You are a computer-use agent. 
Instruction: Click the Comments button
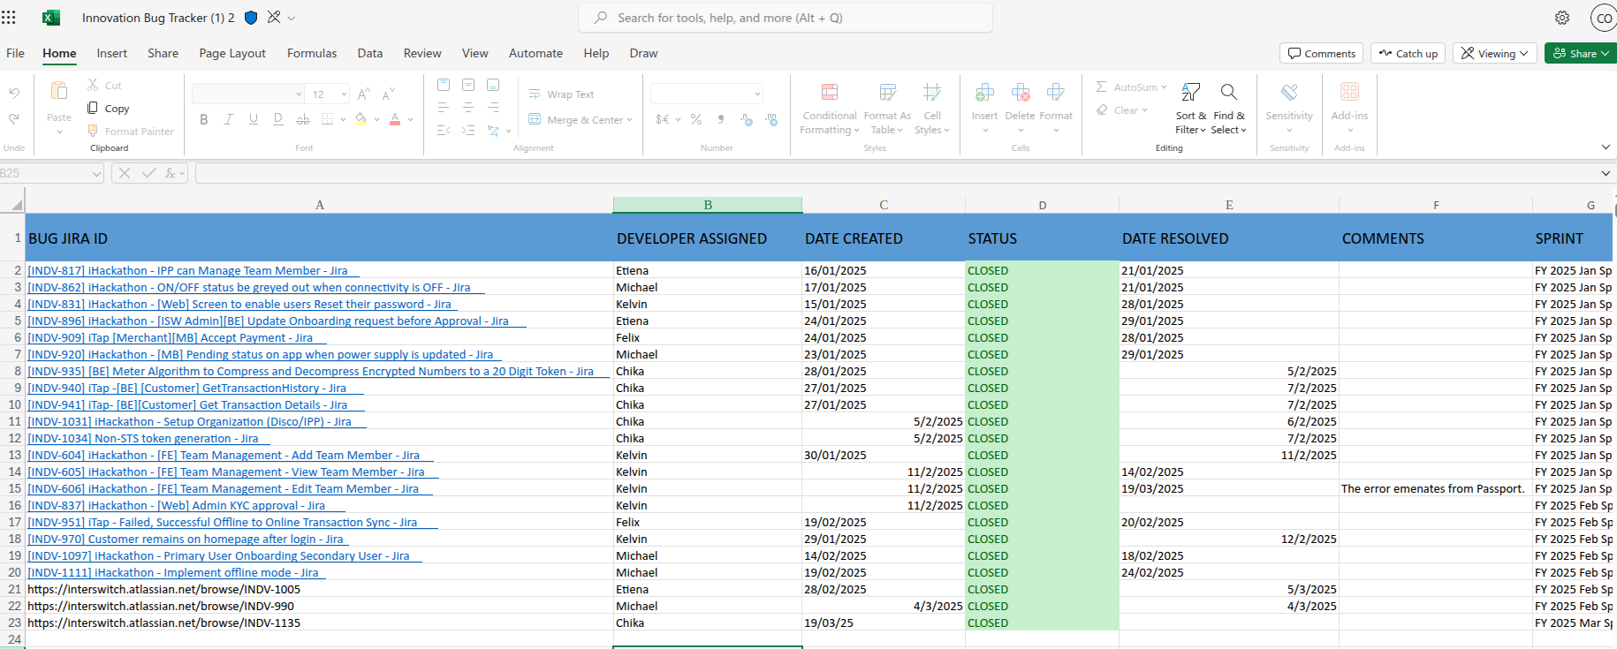point(1321,54)
